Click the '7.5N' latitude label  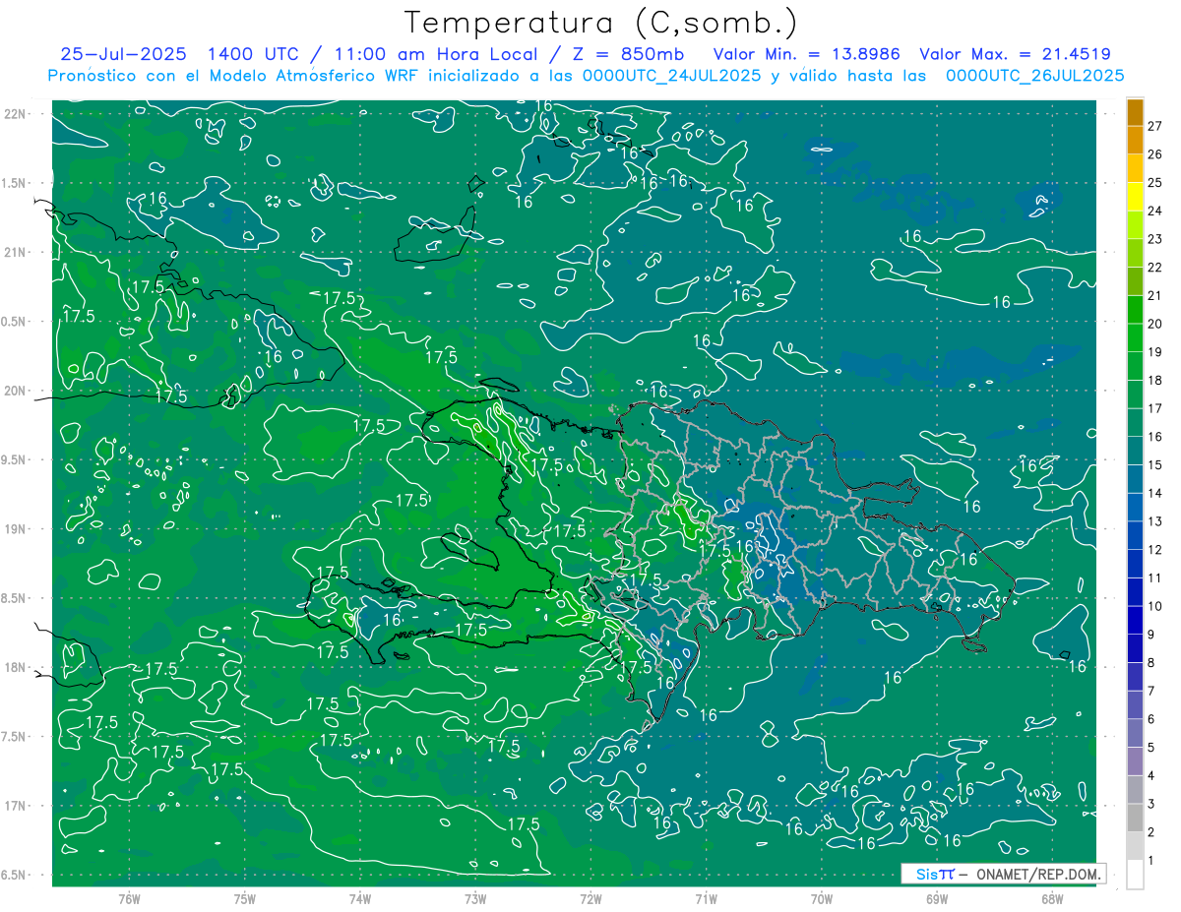tap(14, 736)
